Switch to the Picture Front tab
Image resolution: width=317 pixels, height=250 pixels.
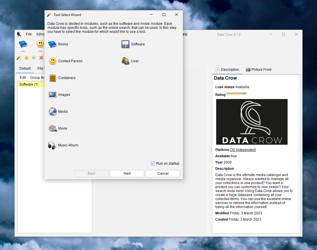[258, 70]
